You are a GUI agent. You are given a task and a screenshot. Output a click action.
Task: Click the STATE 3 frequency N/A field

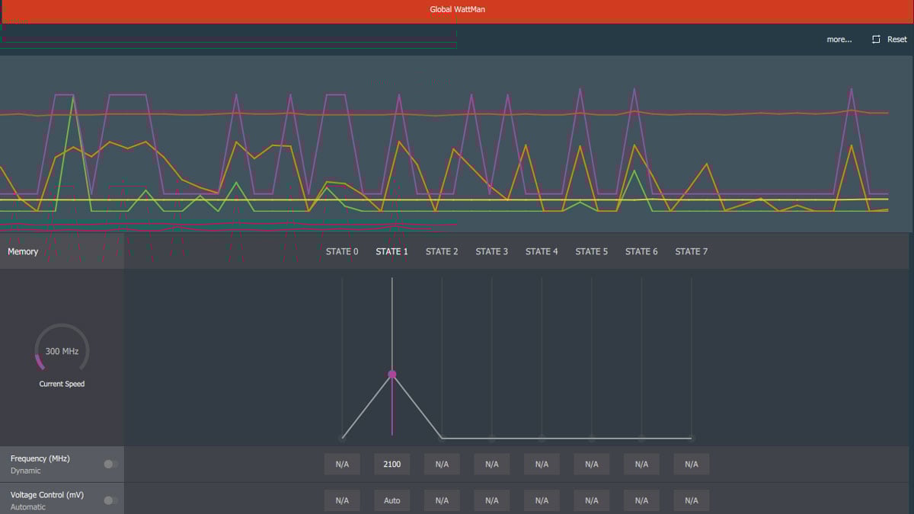(492, 464)
